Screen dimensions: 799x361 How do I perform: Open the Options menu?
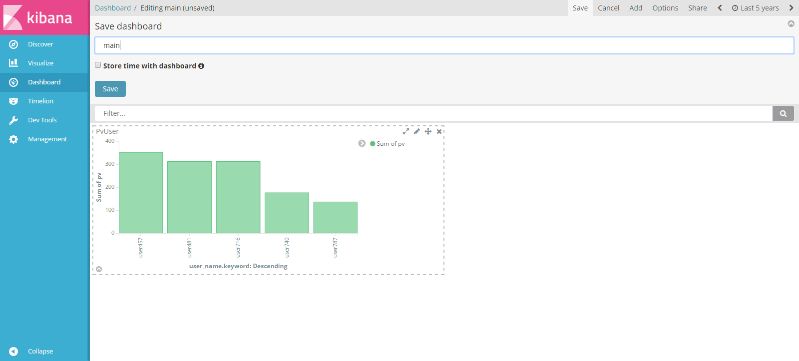tap(665, 8)
